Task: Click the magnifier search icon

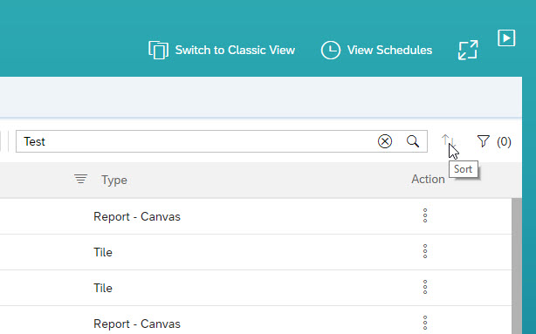Action: pyautogui.click(x=413, y=141)
